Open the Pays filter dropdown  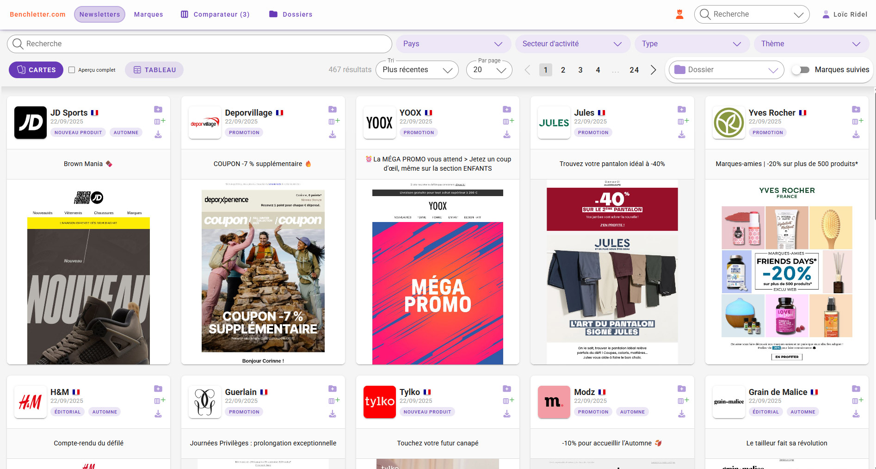click(x=452, y=44)
